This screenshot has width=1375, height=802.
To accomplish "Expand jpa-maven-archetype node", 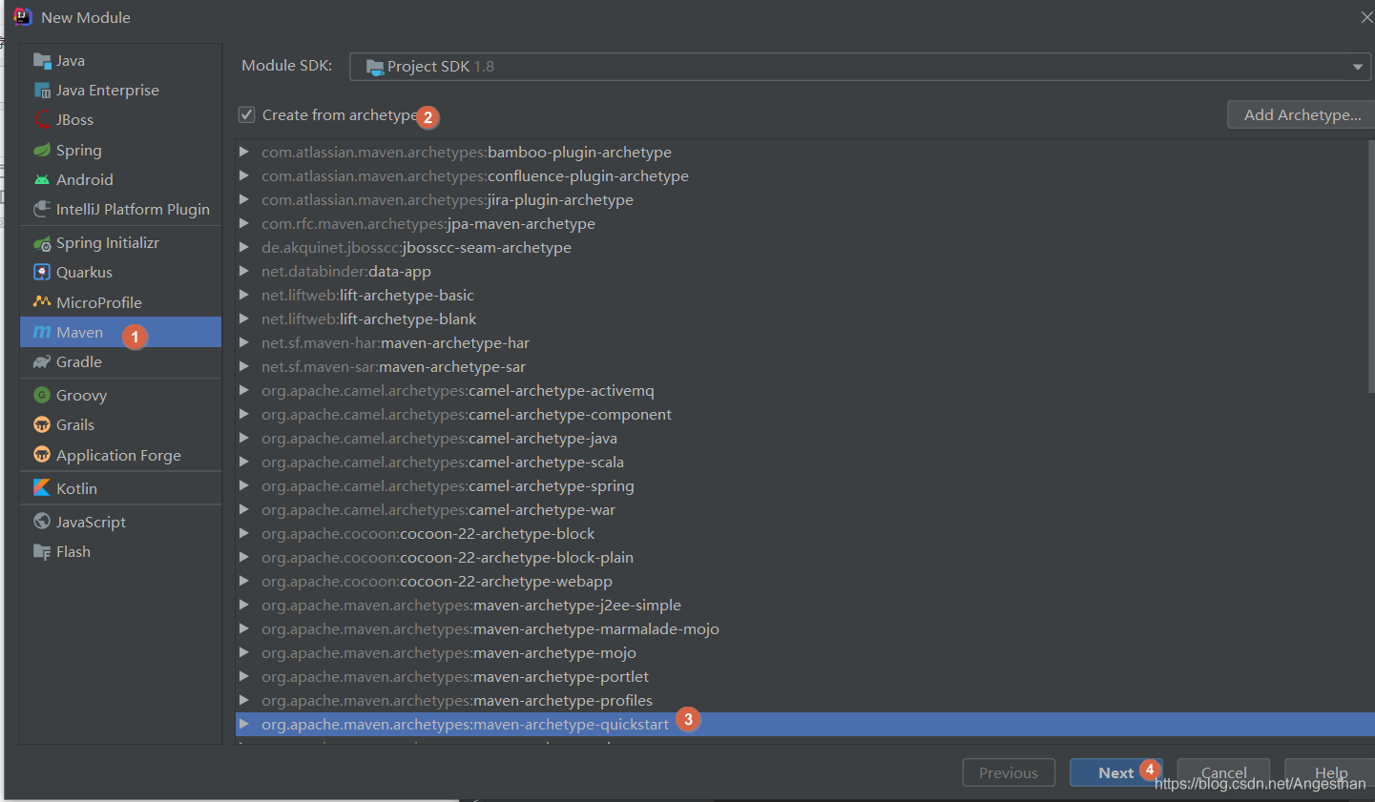I will 244,223.
